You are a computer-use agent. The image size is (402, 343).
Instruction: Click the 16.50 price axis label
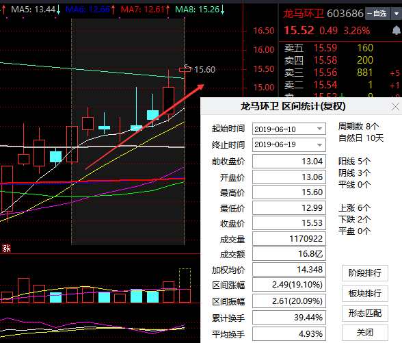[x=264, y=31]
